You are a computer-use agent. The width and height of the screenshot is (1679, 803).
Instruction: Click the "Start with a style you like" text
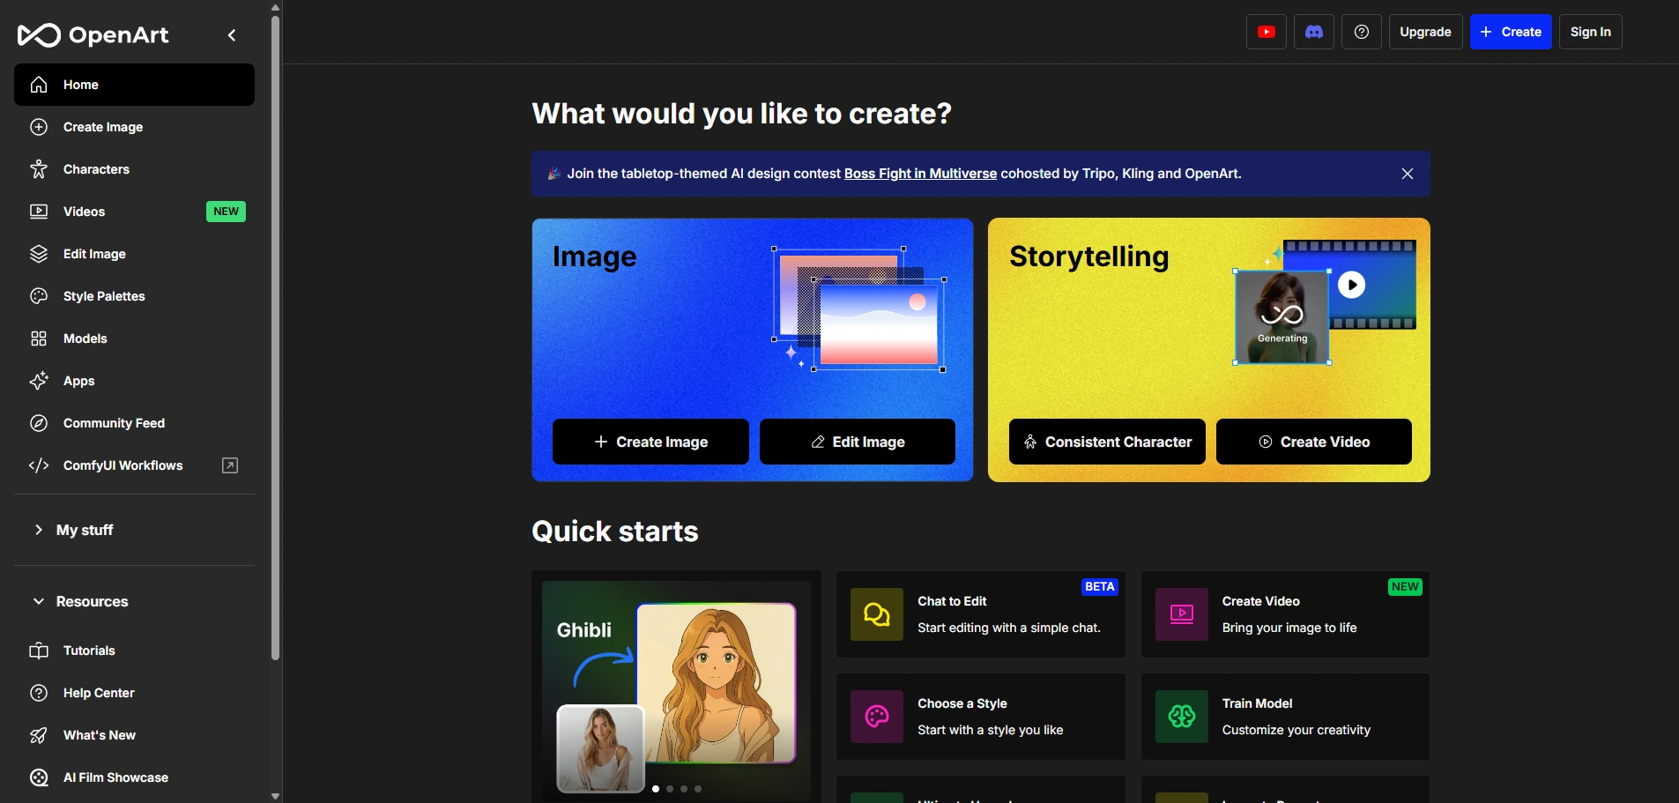coord(991,730)
